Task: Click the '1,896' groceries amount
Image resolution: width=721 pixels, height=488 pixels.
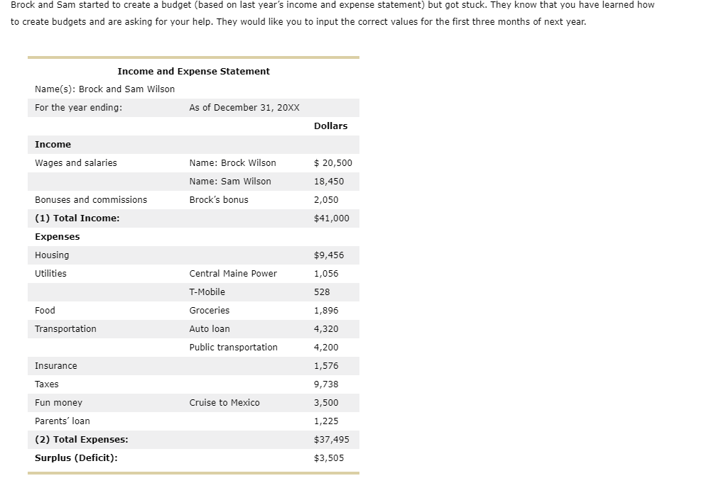Action: coord(326,311)
